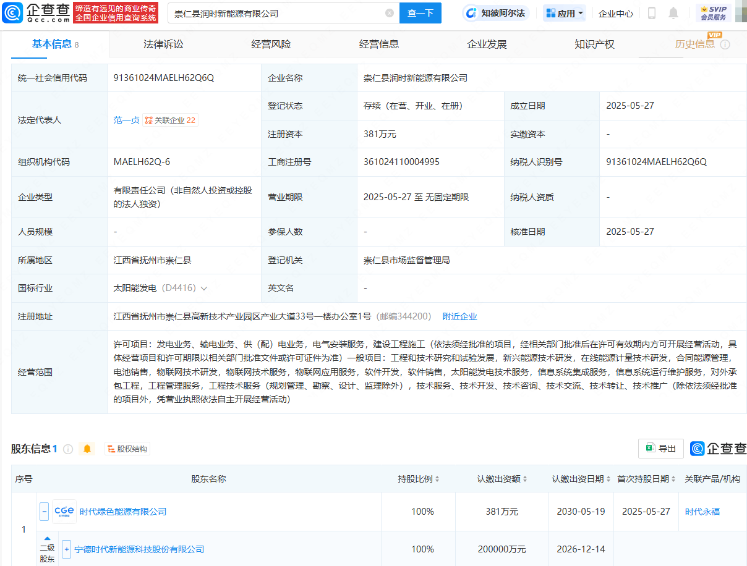Select 组织机构代码 value MAELH62Q-6
Screen dimensions: 747x566
(142, 162)
